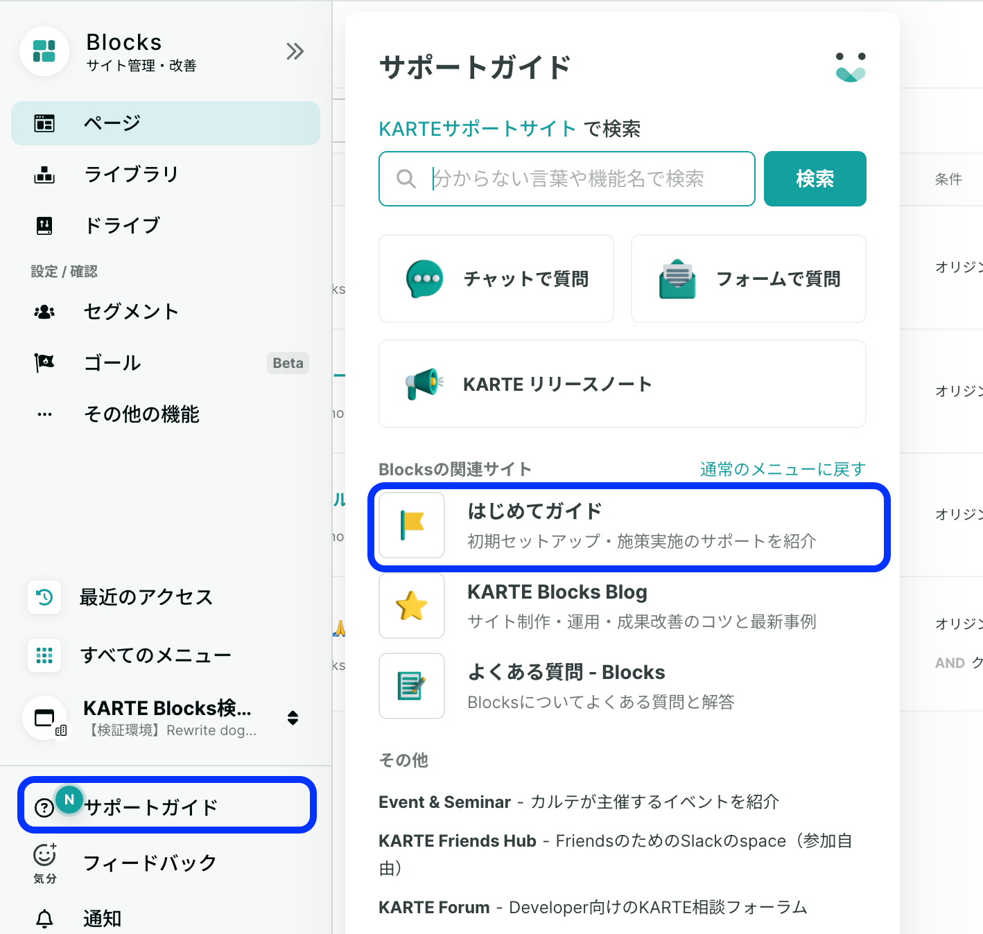
Task: Click the Beta badge beside ゴール
Action: click(288, 363)
